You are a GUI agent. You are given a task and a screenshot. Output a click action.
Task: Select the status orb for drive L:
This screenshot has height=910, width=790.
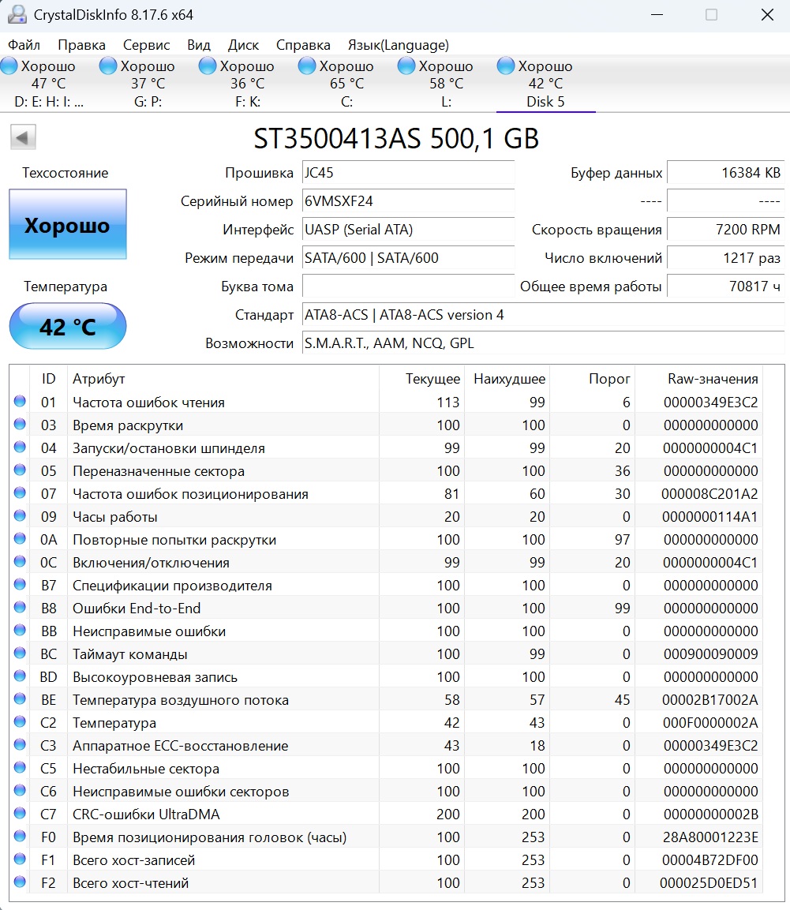pos(406,66)
